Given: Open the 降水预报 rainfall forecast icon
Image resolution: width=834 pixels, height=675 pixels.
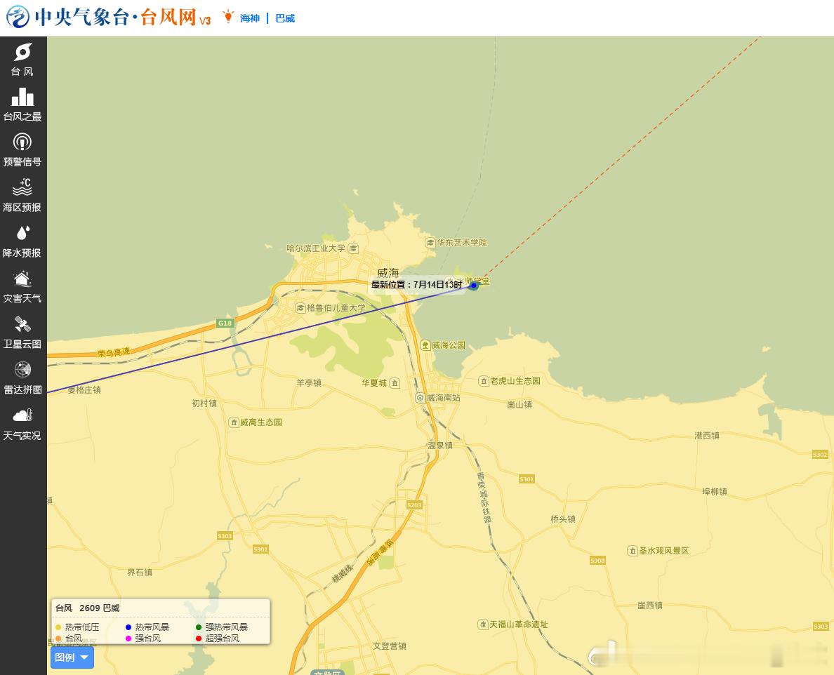Looking at the screenshot, I should point(22,233).
